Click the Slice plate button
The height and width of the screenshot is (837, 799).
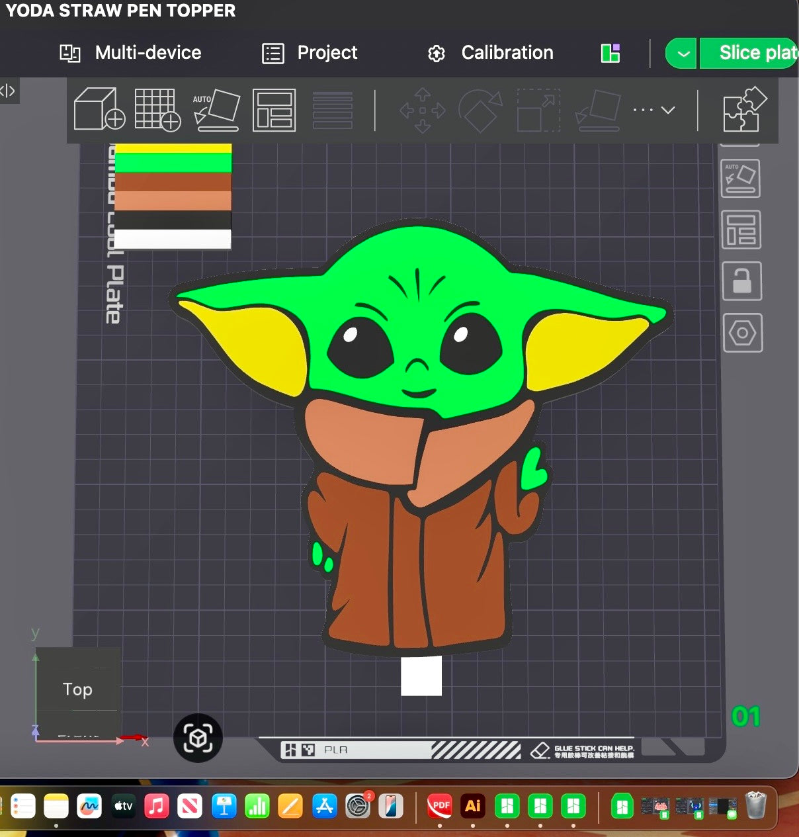tap(749, 54)
